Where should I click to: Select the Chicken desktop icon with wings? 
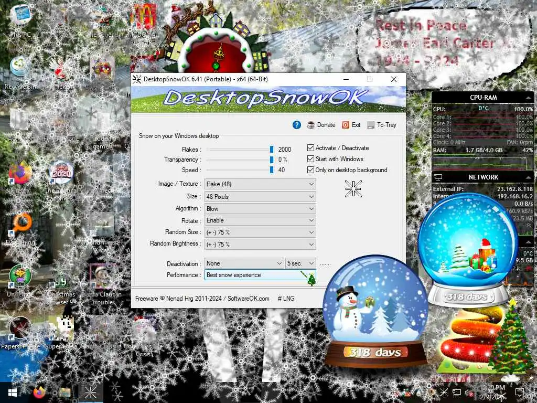(61, 72)
